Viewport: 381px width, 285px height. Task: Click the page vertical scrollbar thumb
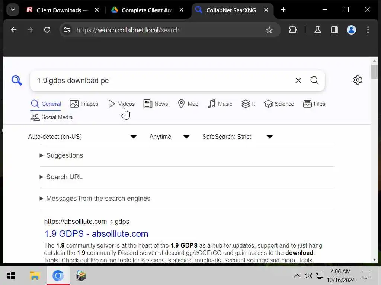(x=374, y=72)
